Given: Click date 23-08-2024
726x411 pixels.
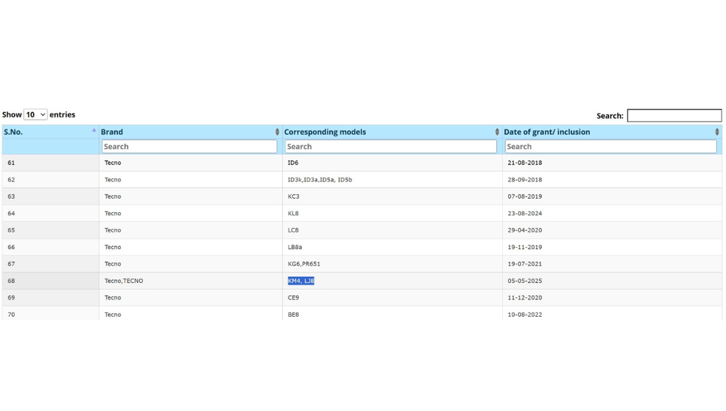Looking at the screenshot, I should pyautogui.click(x=525, y=213).
